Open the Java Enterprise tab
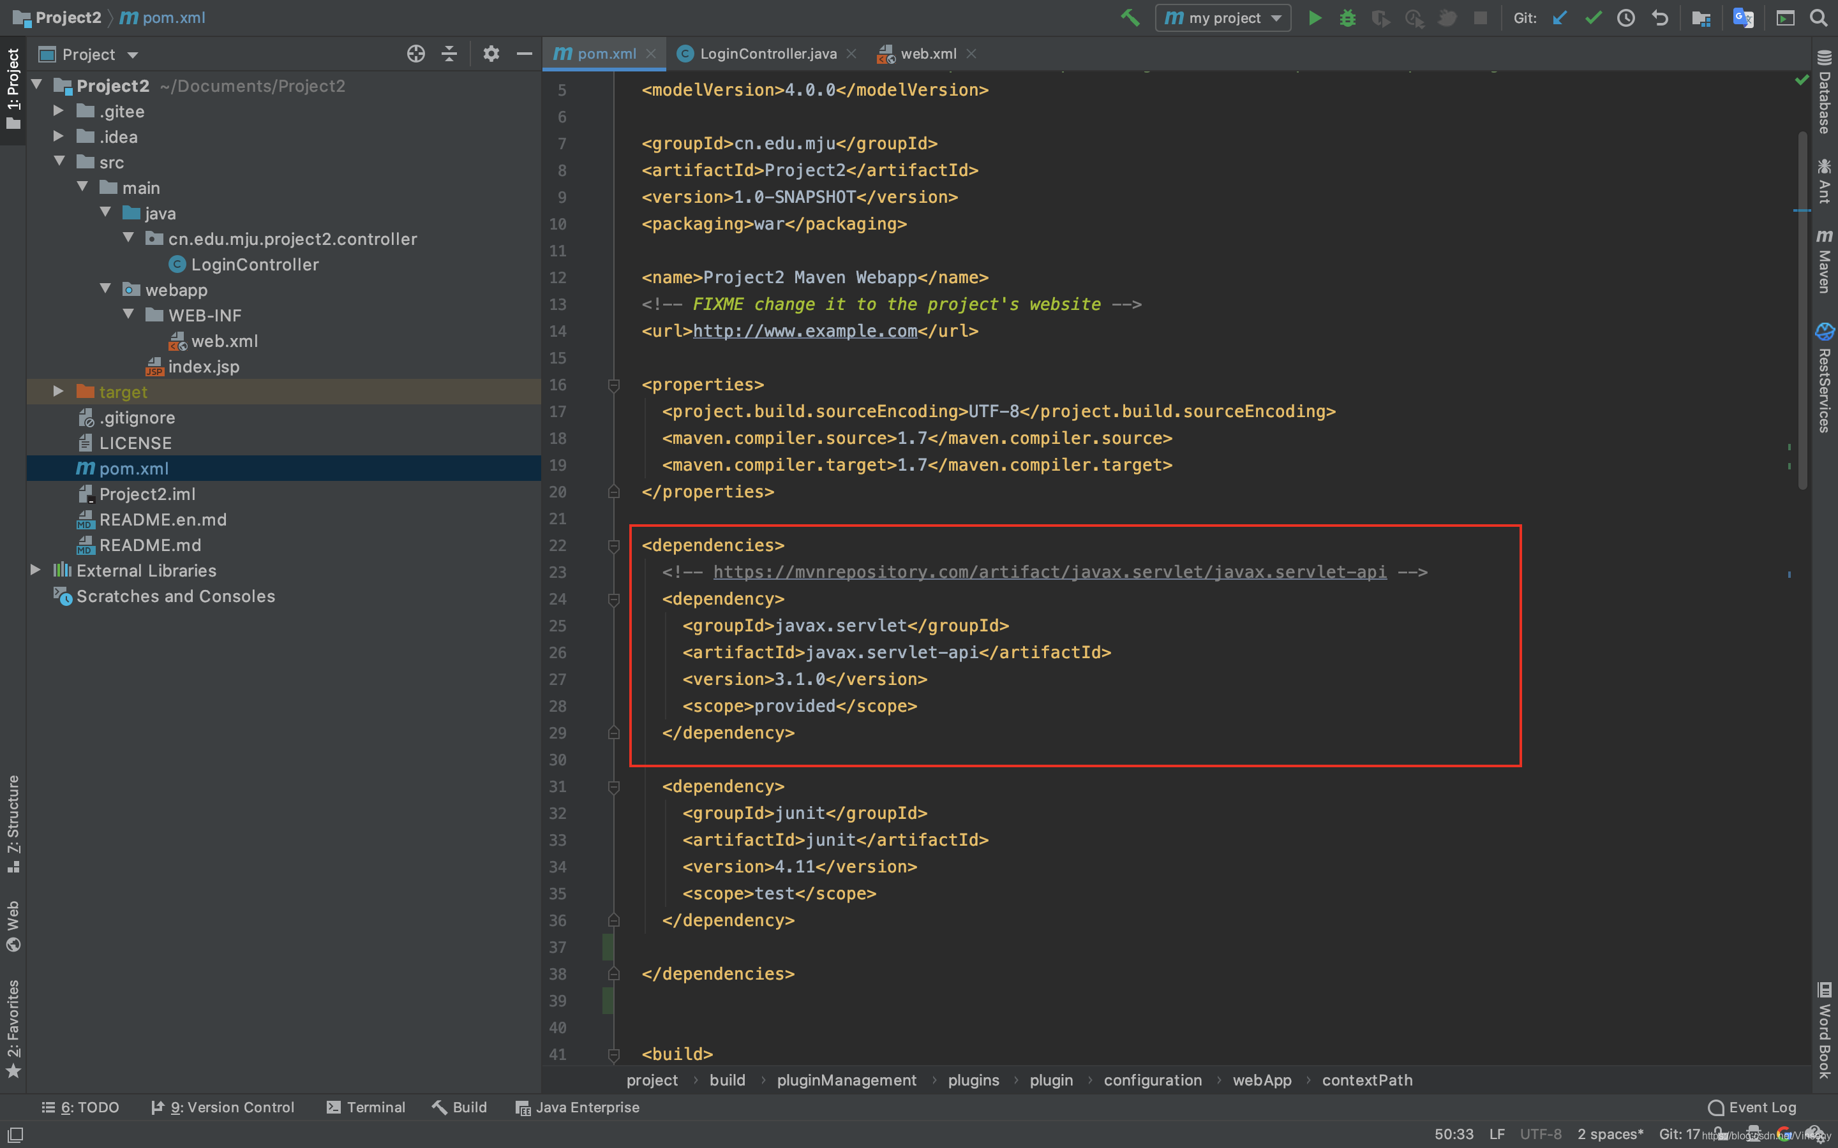1838x1148 pixels. coord(577,1108)
